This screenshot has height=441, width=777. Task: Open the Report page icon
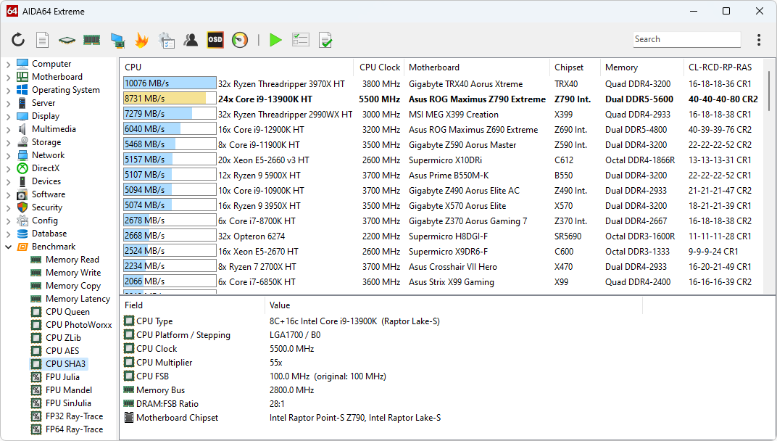coord(43,40)
